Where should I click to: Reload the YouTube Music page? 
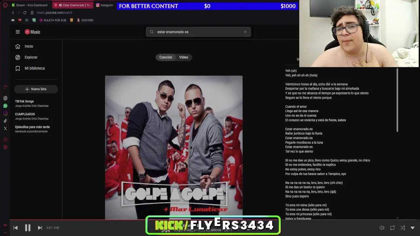pyautogui.click(x=25, y=12)
